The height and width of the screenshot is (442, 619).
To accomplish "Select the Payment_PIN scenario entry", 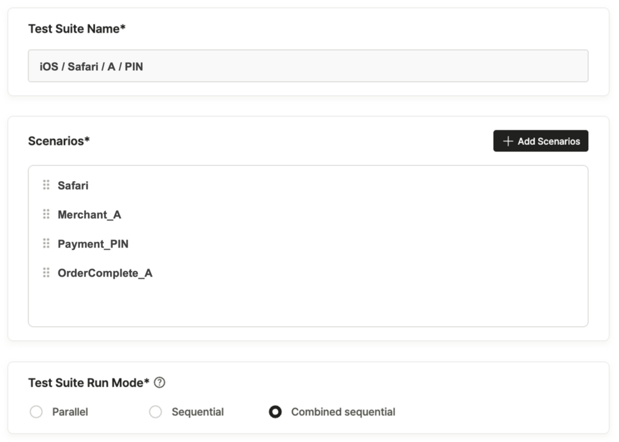I will click(92, 243).
